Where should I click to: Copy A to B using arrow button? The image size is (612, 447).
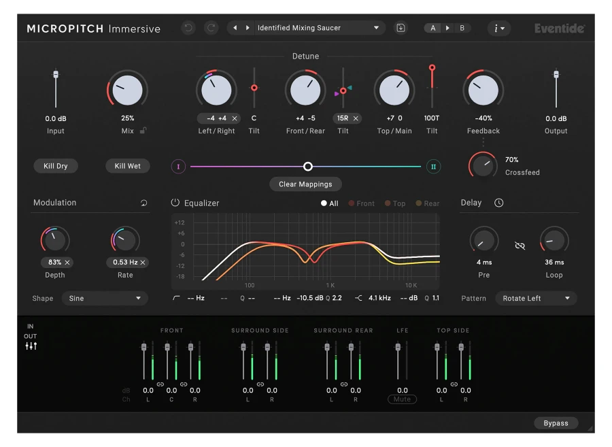click(447, 28)
